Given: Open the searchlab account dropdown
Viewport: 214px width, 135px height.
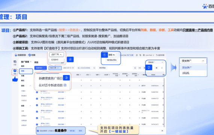Looking at the screenshot, I should [149, 55].
